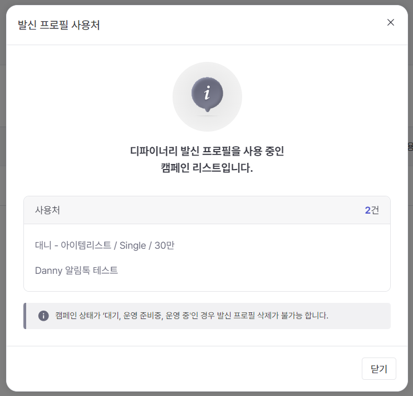This screenshot has width=413, height=396.
Task: Click the partially hidden text behind the dialog's right edge
Action: pyautogui.click(x=410, y=147)
